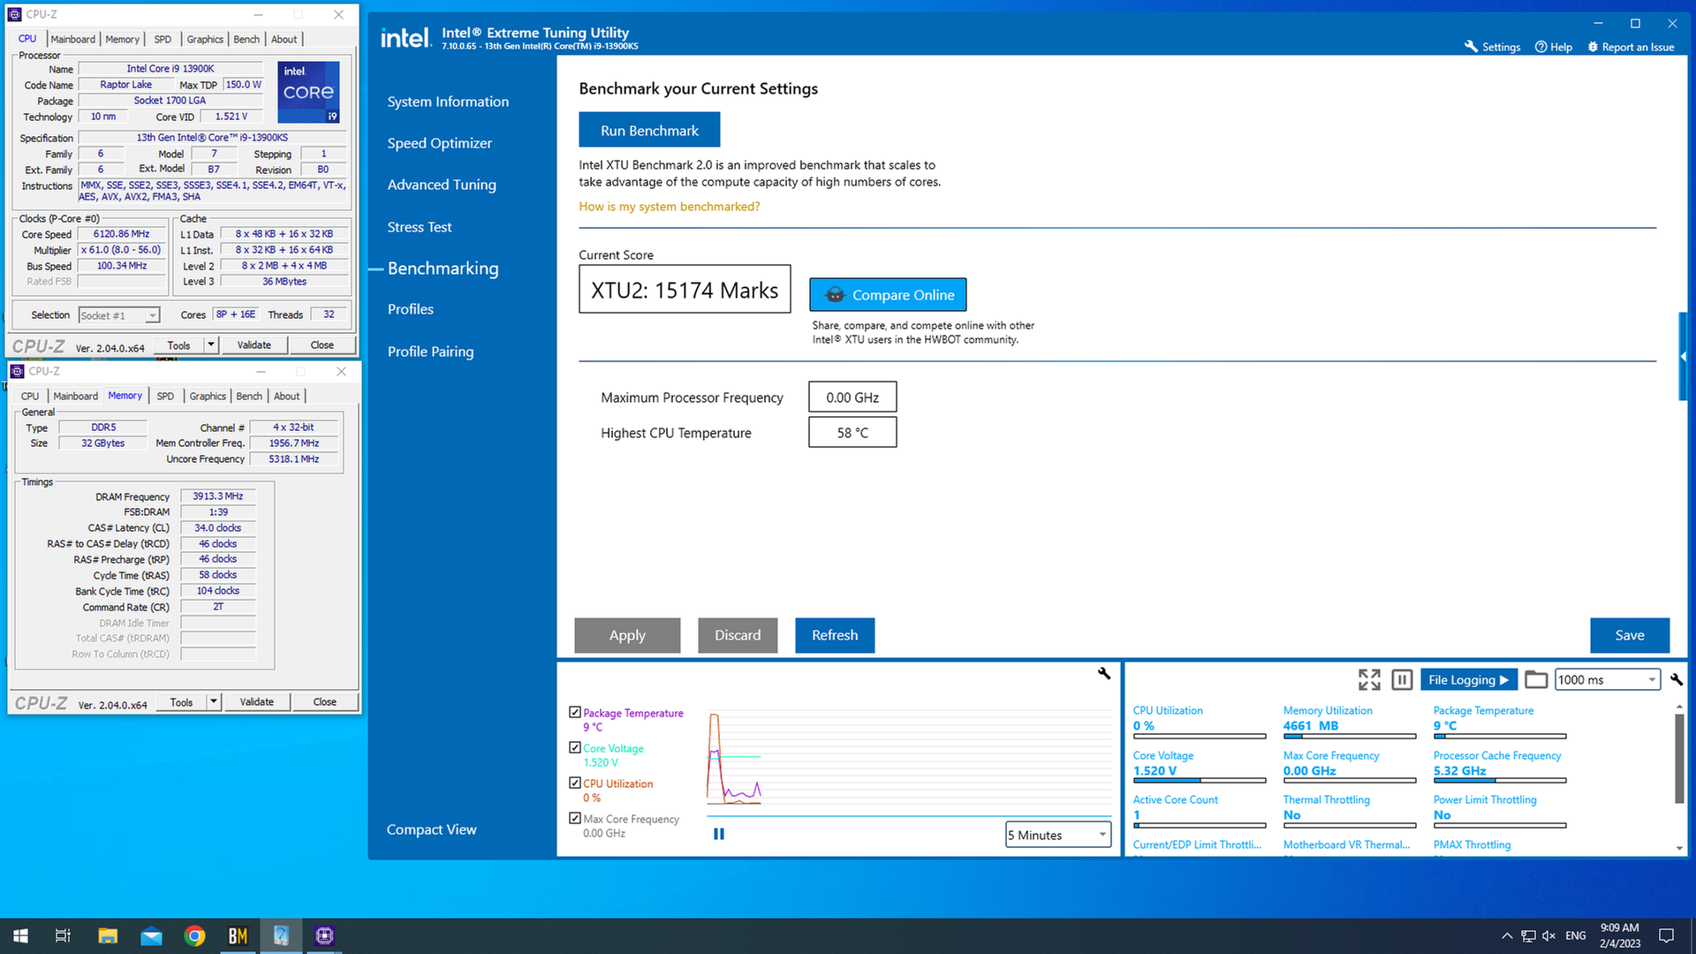Open the 1000 ms interval dropdown
The height and width of the screenshot is (954, 1696).
click(x=1608, y=679)
